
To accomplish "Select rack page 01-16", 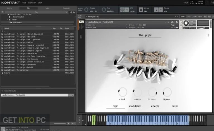I will 183,17.
